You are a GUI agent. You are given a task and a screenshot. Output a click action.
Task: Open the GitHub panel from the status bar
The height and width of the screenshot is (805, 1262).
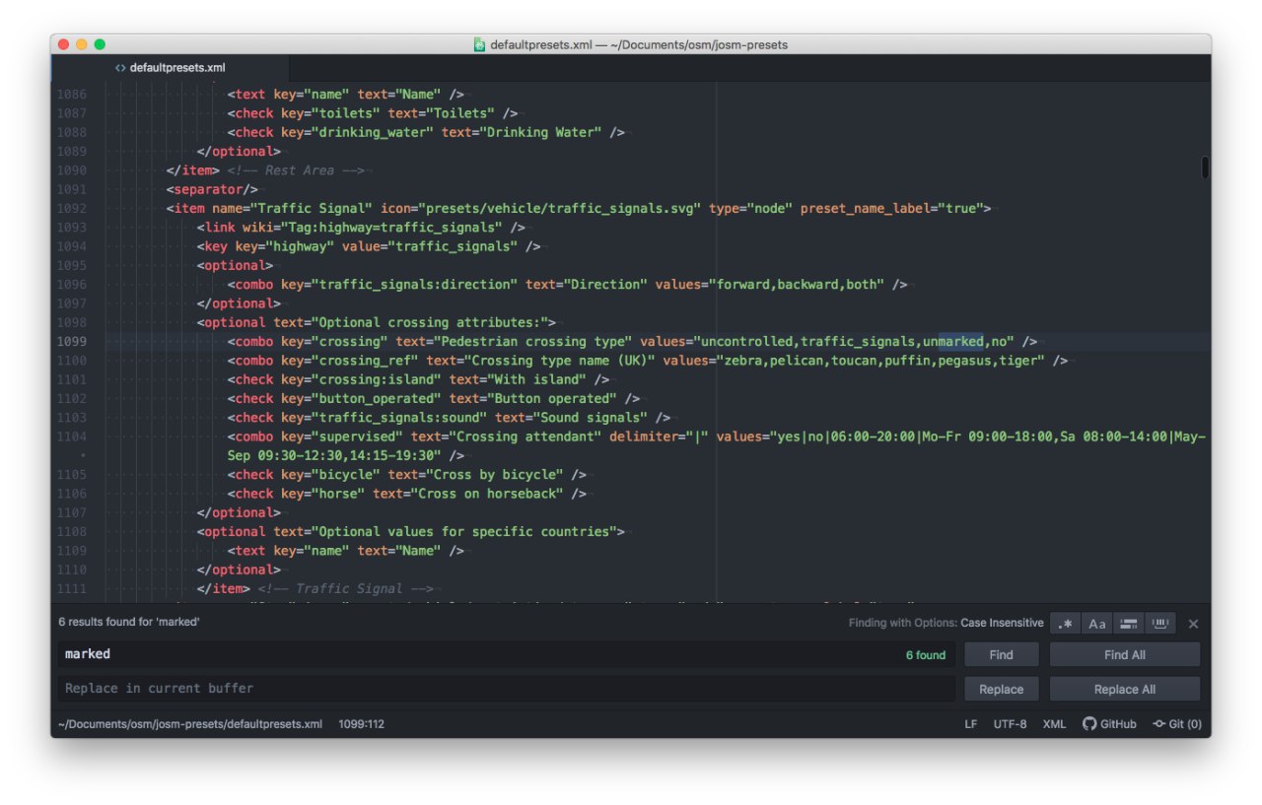point(1109,724)
